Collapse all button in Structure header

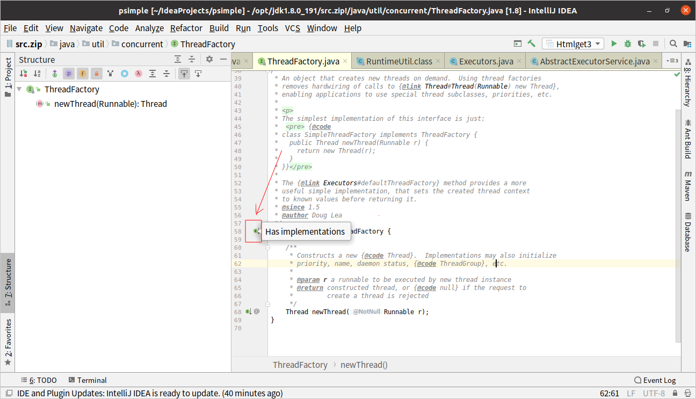192,60
